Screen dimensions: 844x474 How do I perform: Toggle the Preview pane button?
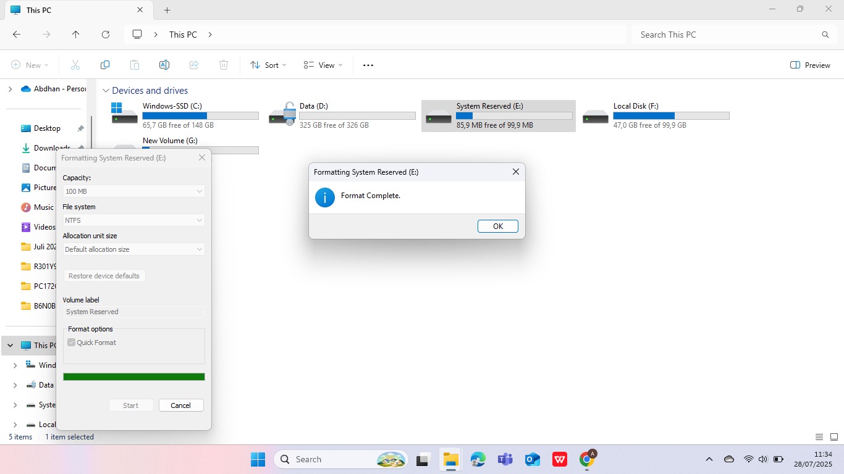[x=810, y=65]
